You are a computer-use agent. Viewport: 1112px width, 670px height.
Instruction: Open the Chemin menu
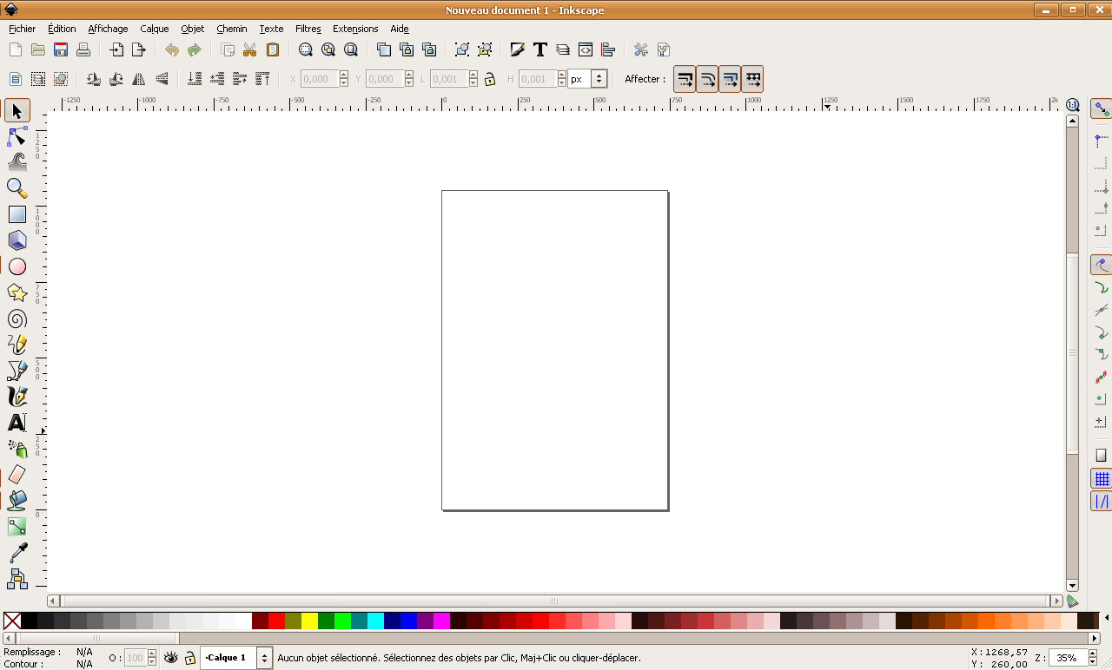tap(232, 29)
